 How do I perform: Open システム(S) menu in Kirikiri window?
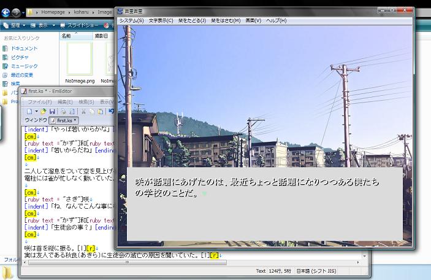coord(131,21)
